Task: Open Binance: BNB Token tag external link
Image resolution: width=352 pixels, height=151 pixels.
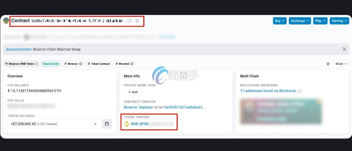Action: point(36,64)
